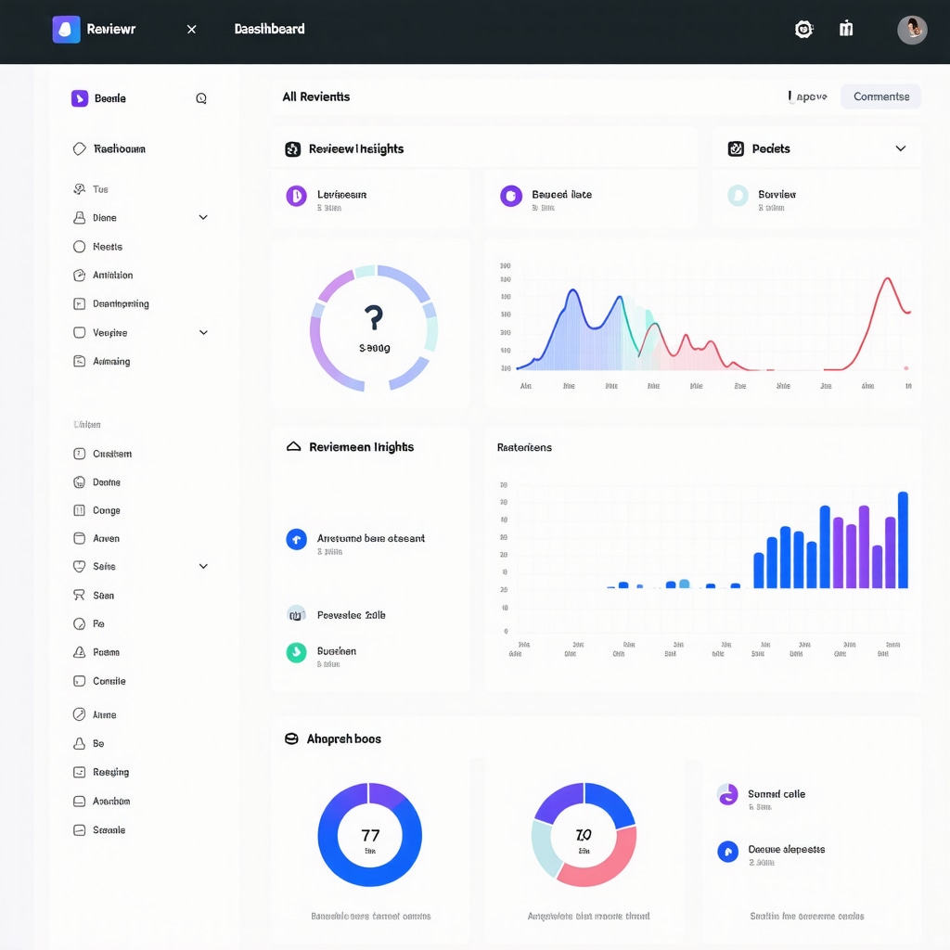Expand the Veugine sidebar chevron
The image size is (950, 950).
tap(203, 333)
